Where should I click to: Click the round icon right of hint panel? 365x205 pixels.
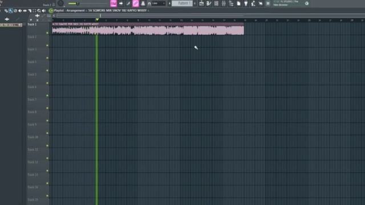[x=307, y=3]
